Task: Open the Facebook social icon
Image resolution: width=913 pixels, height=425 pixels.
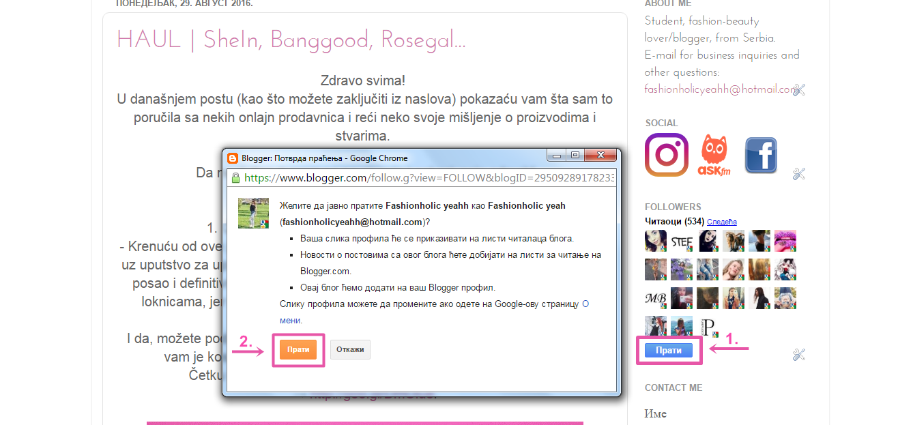Action: pos(761,155)
